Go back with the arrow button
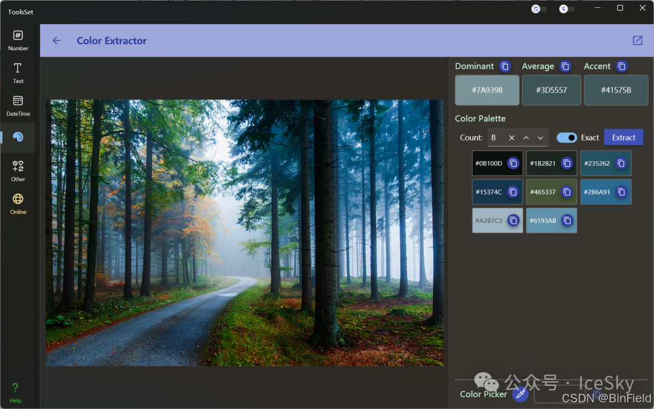Viewport: 654px width, 409px height. (x=57, y=41)
